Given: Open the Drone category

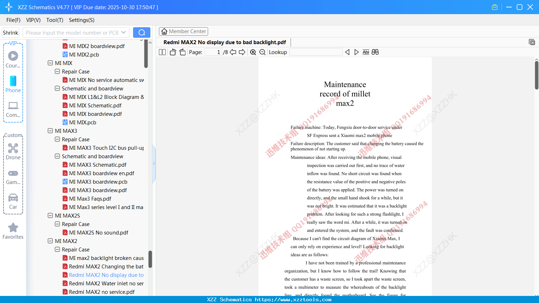Looking at the screenshot, I should click(x=13, y=151).
